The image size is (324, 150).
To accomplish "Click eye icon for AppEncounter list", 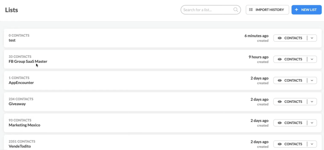I will coord(280,80).
